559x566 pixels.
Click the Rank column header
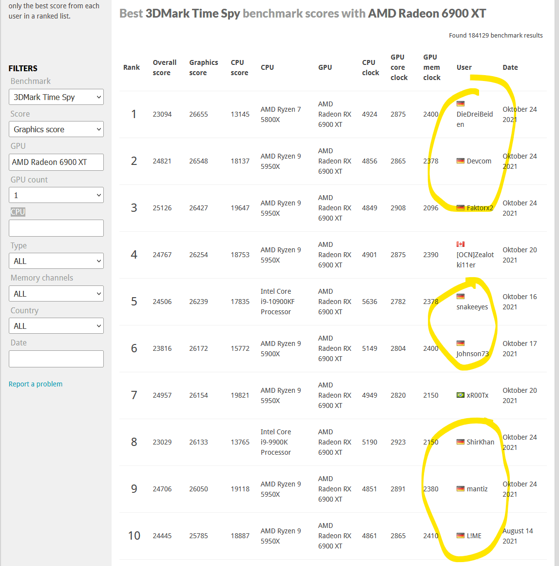pyautogui.click(x=131, y=67)
